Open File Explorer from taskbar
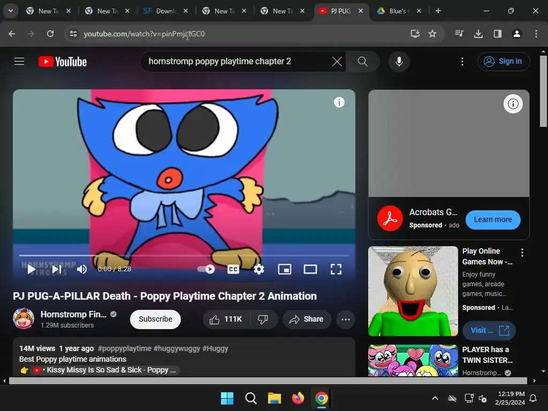This screenshot has width=548, height=411. (275, 398)
